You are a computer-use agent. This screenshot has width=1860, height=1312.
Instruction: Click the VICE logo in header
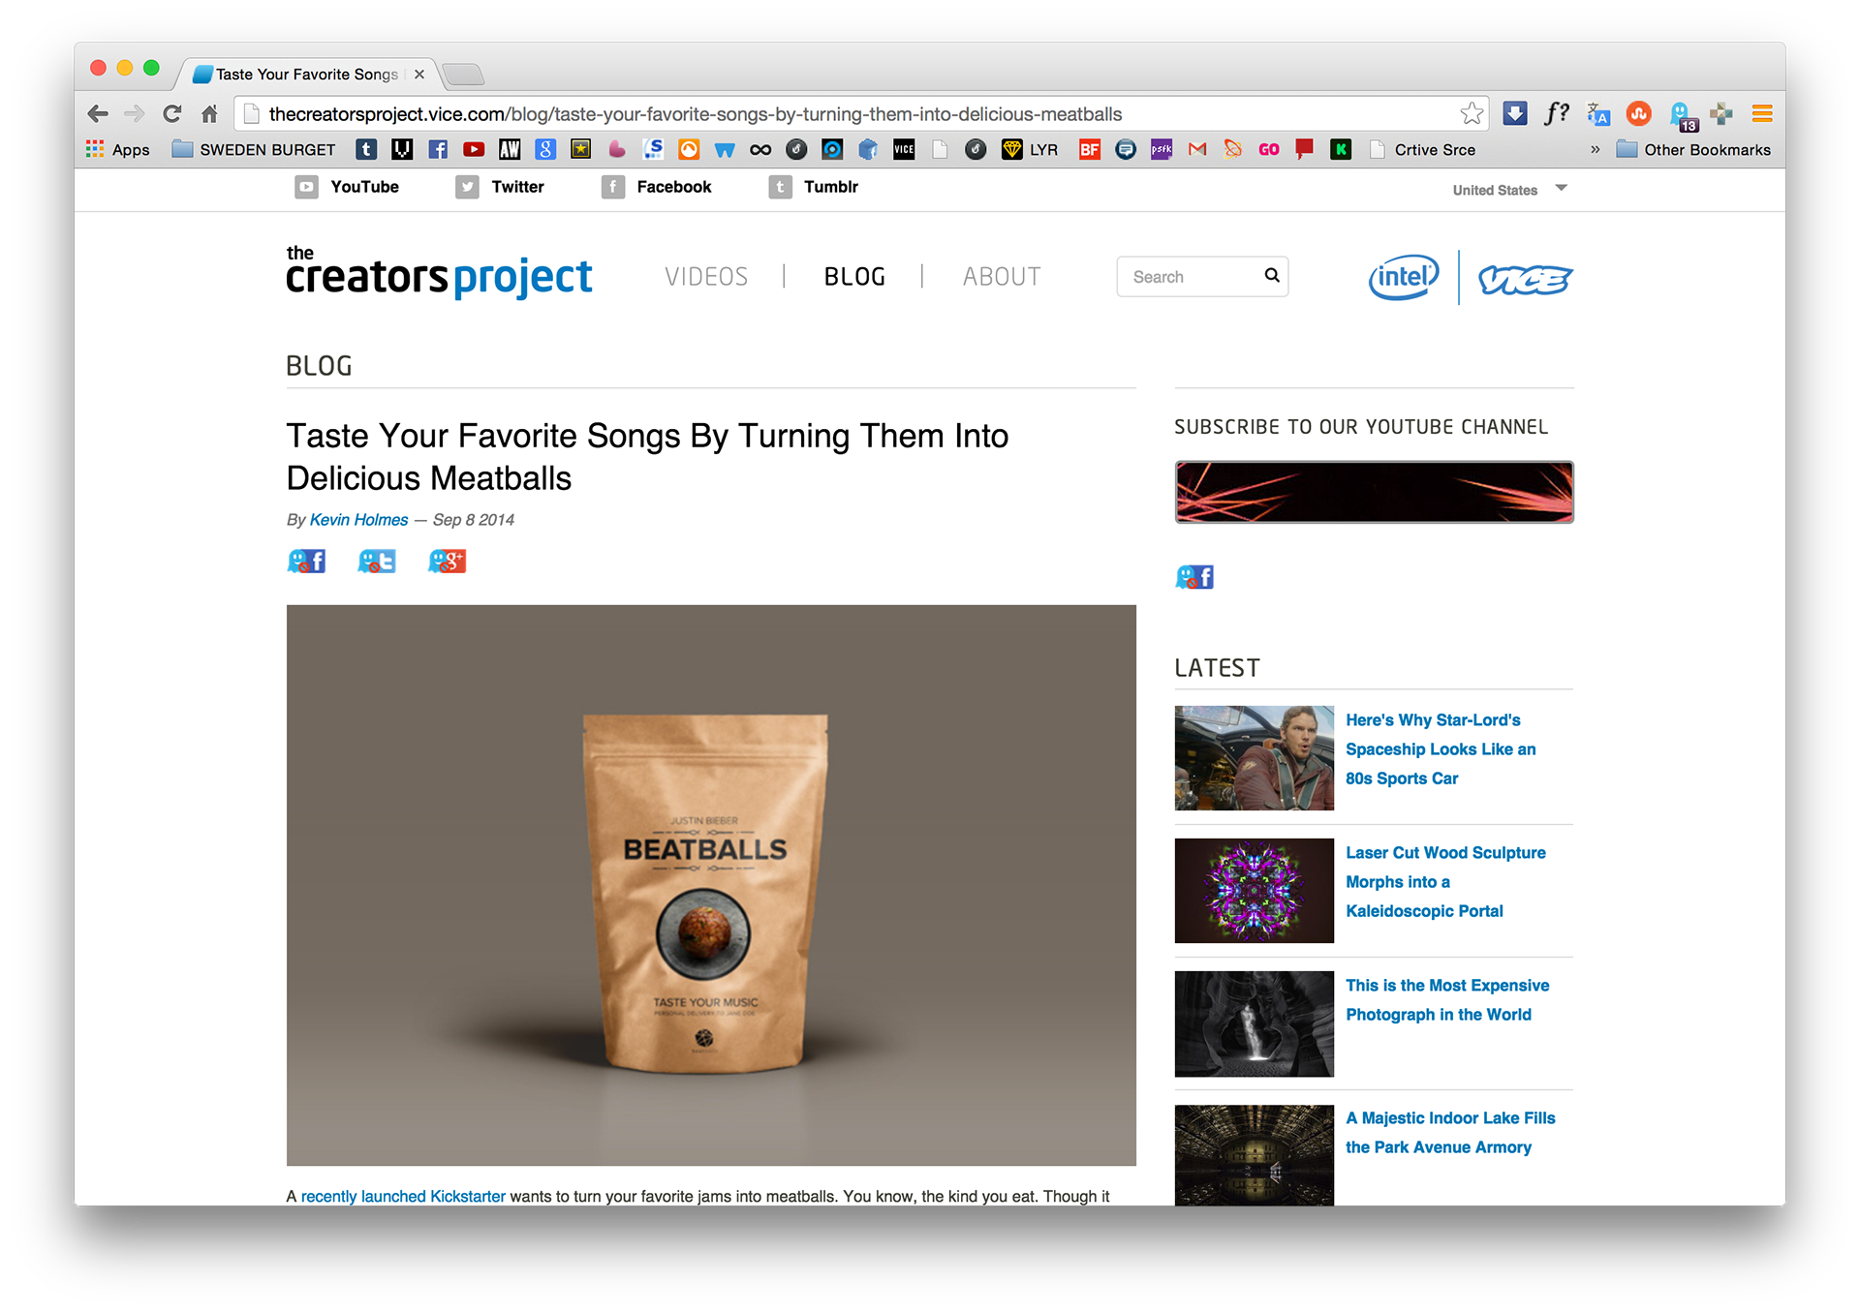click(x=1525, y=279)
